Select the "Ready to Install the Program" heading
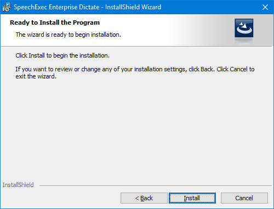The height and width of the screenshot is (209, 274). tap(55, 22)
